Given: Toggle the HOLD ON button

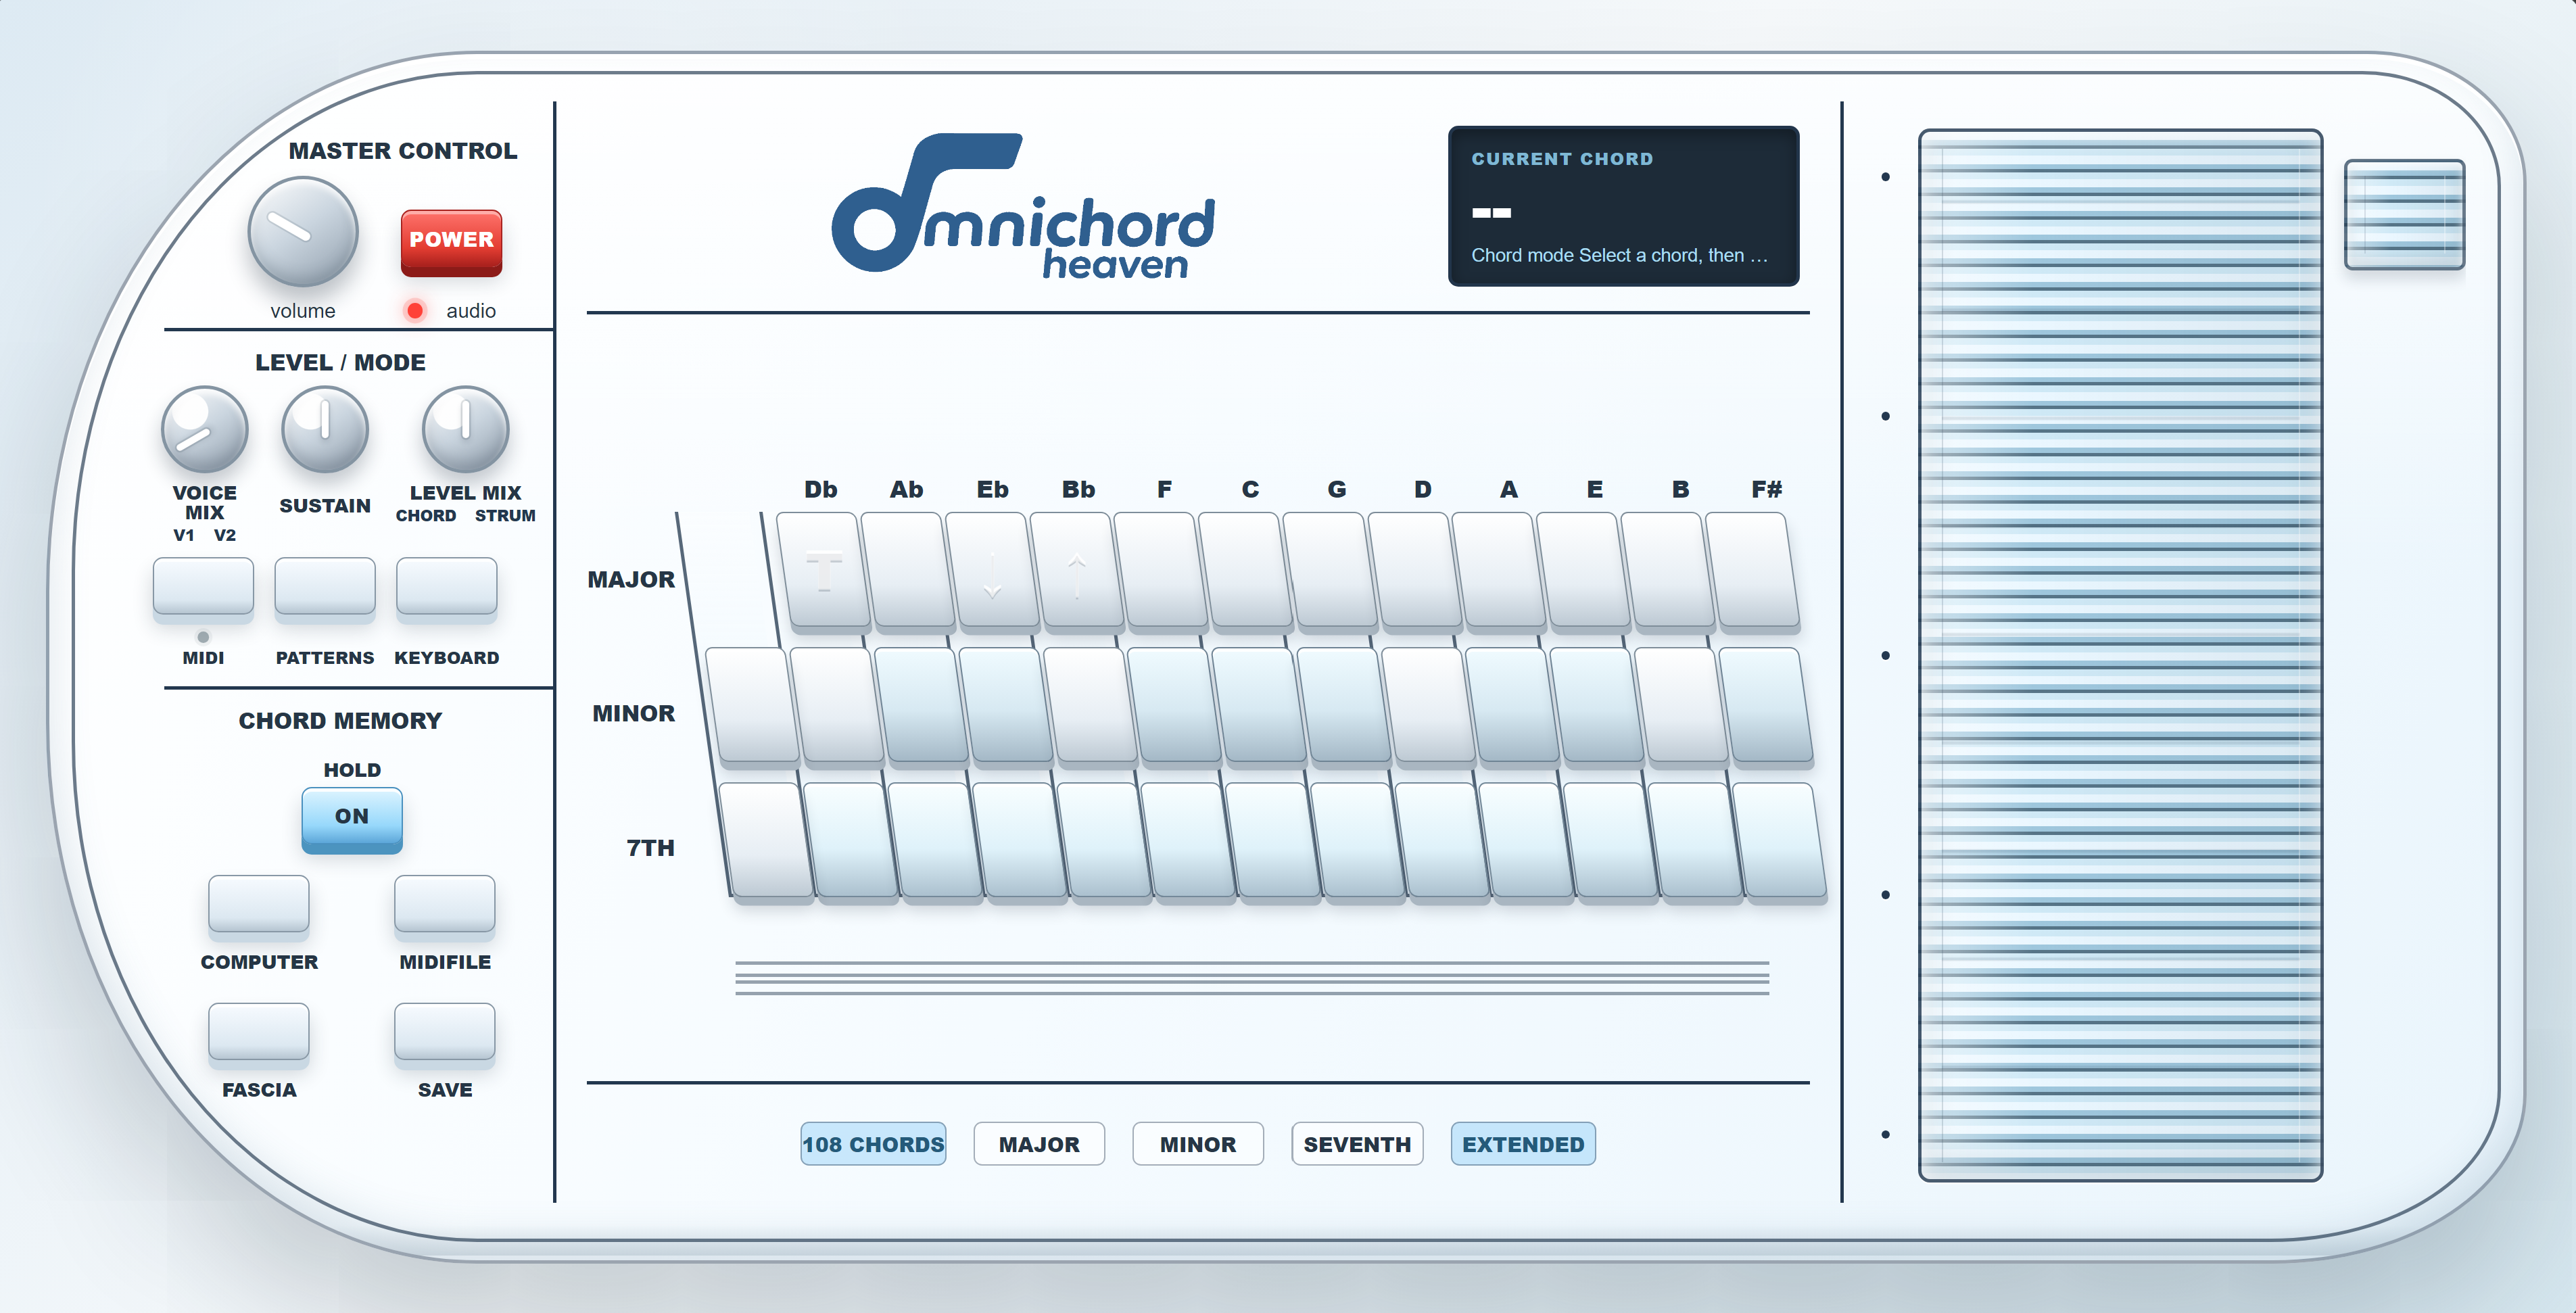Looking at the screenshot, I should tap(352, 819).
